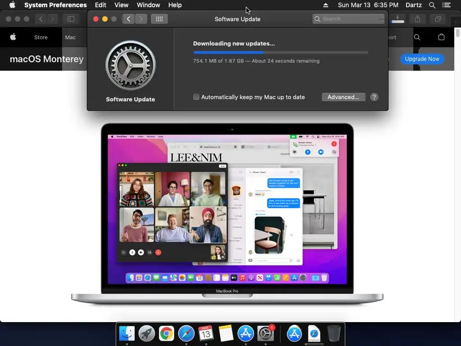
Task: Open the shopping bag on Apple site
Action: click(x=441, y=37)
